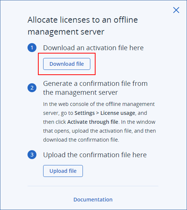Click the step 1 number badge
187x210 pixels.
coord(32,48)
